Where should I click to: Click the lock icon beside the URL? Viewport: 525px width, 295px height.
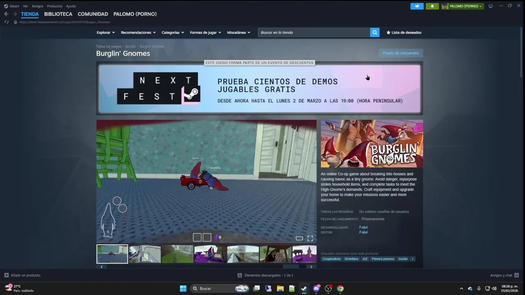point(15,22)
